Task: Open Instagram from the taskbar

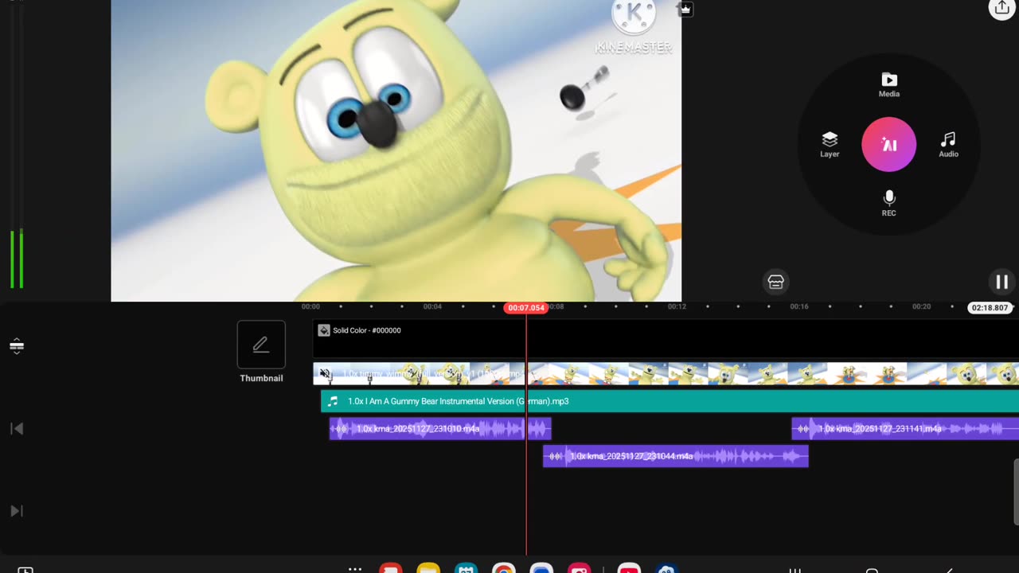Action: pyautogui.click(x=579, y=568)
